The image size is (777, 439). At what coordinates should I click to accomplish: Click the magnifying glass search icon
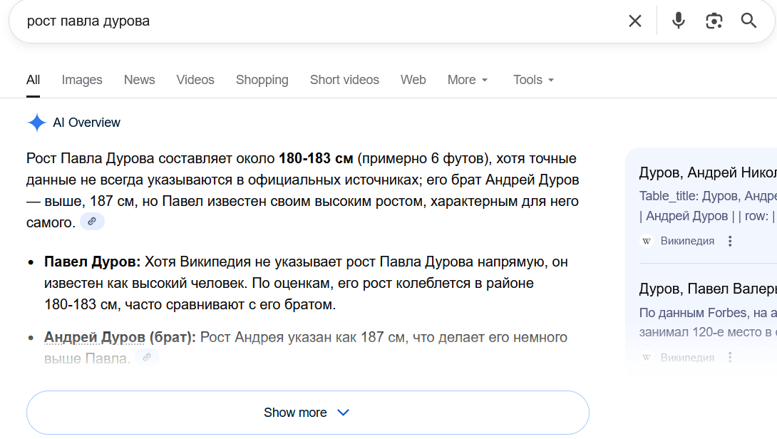(x=748, y=21)
